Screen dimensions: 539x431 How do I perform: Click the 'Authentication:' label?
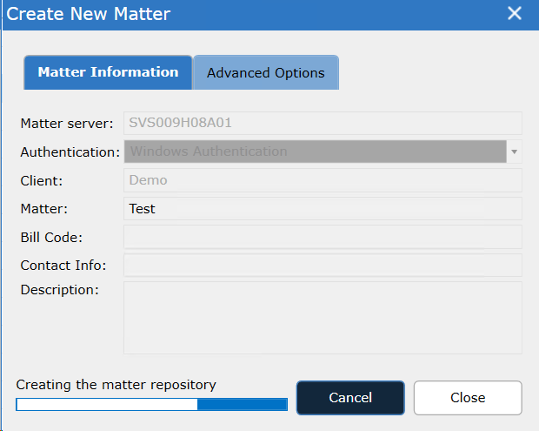[x=70, y=152]
